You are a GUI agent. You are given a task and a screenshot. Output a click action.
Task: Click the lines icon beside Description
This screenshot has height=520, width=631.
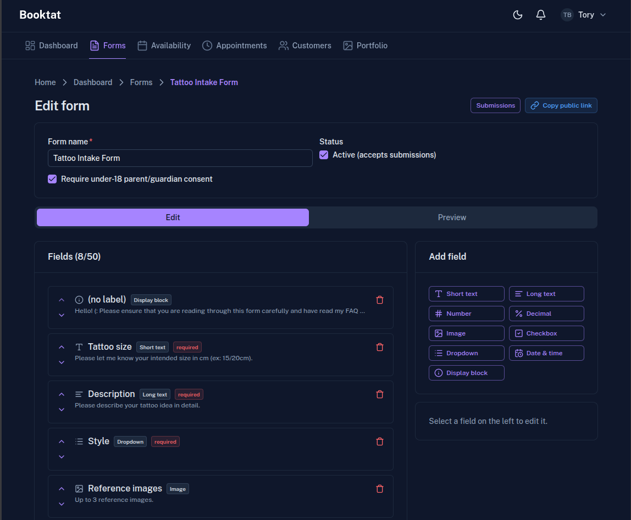79,394
